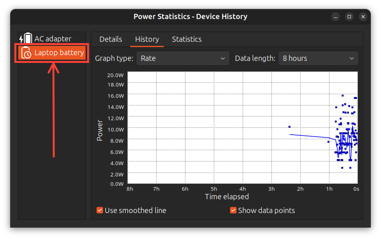The height and width of the screenshot is (239, 381).
Task: Click the AC adapter plug icon
Action: point(26,39)
